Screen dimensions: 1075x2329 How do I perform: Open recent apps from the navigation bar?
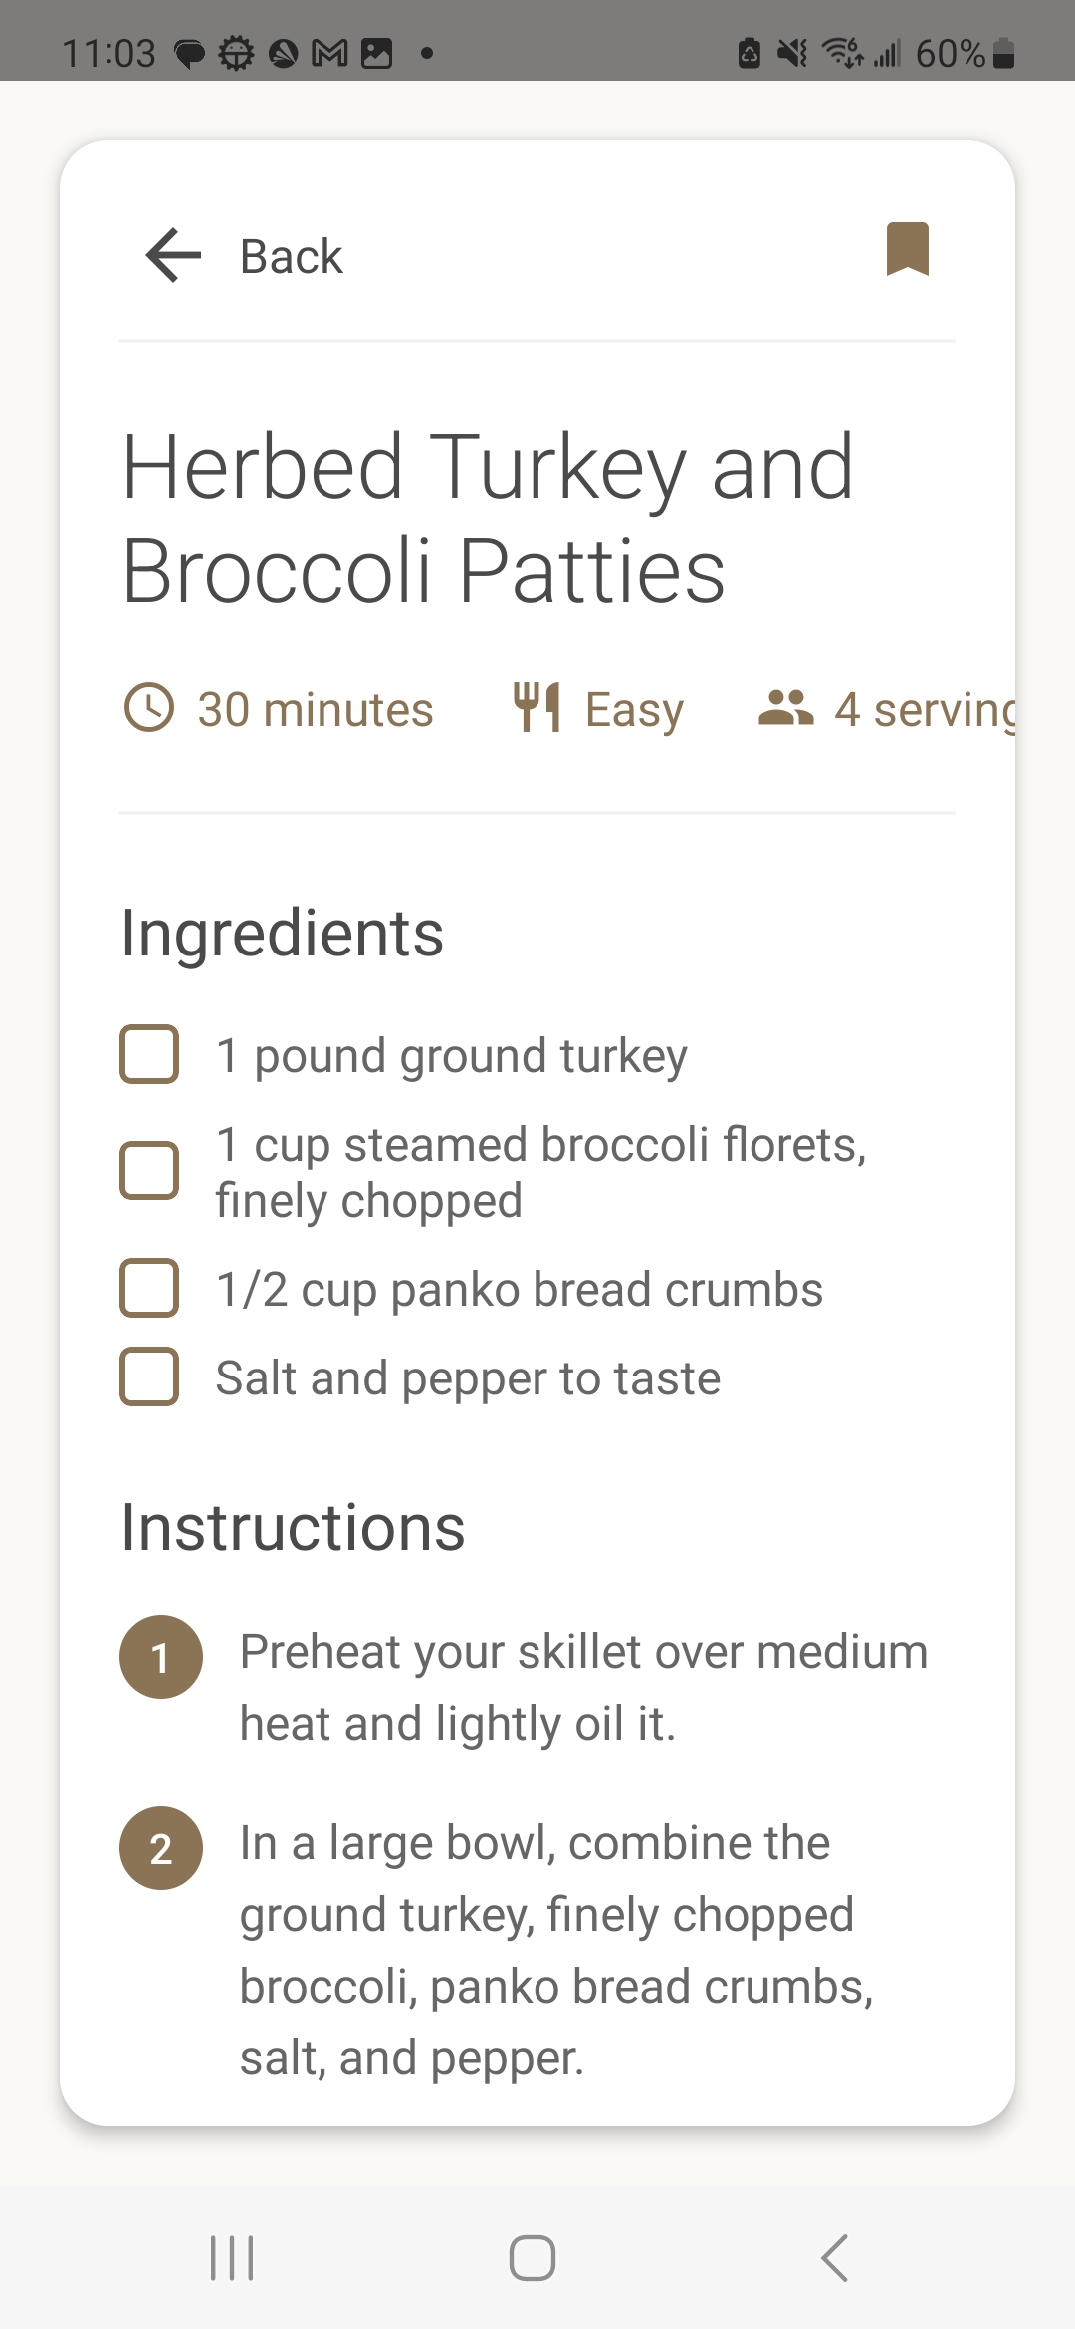(232, 2257)
